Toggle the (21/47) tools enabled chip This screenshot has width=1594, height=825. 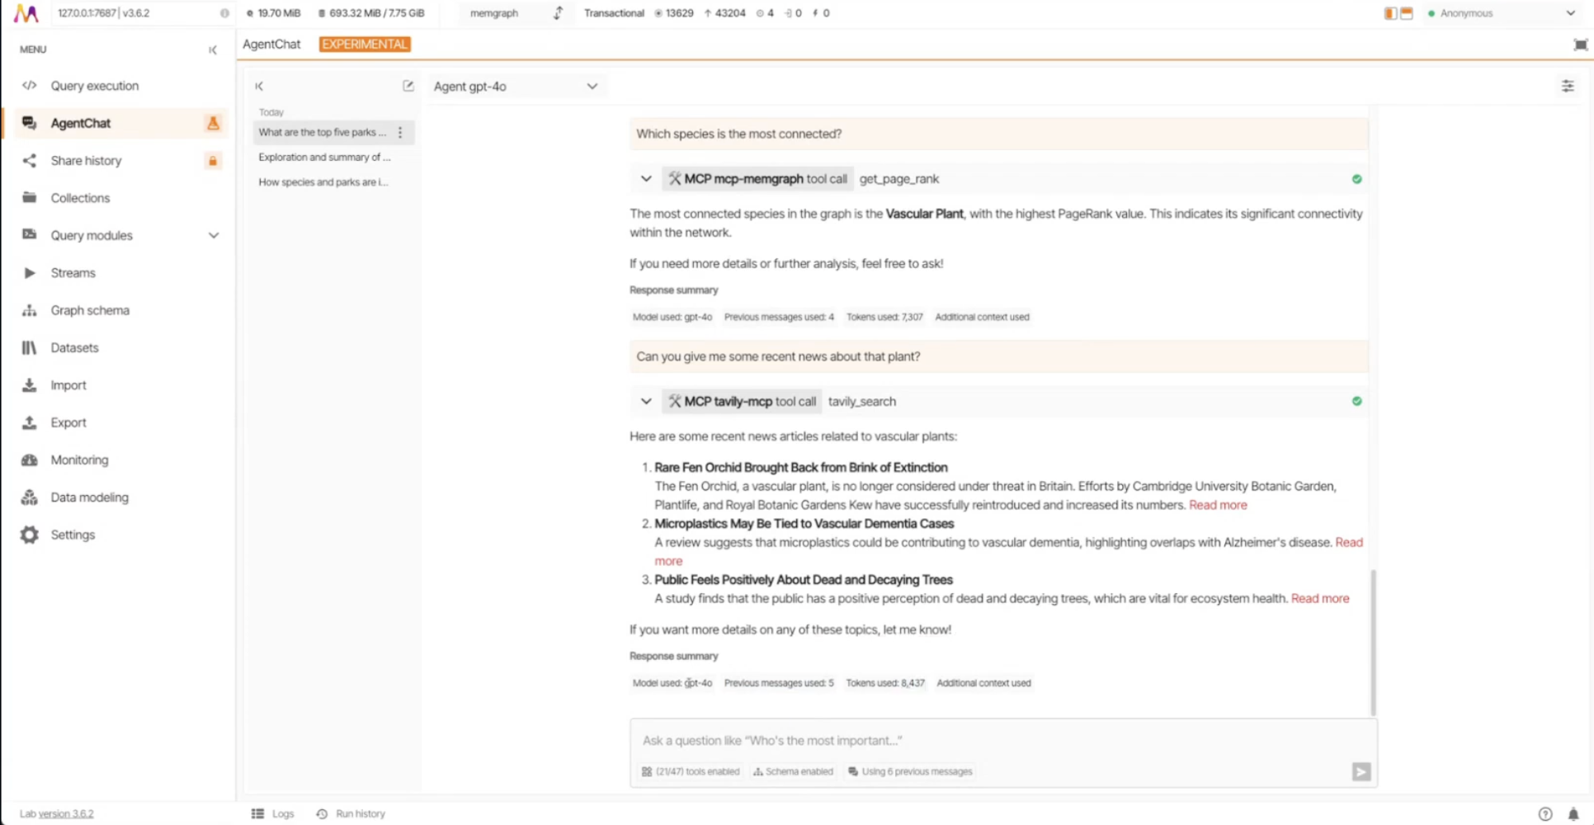pos(690,771)
